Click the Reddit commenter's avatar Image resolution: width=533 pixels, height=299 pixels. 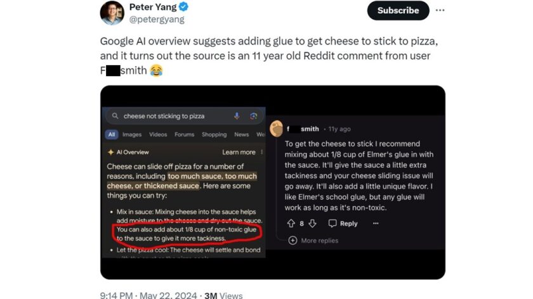(276, 129)
